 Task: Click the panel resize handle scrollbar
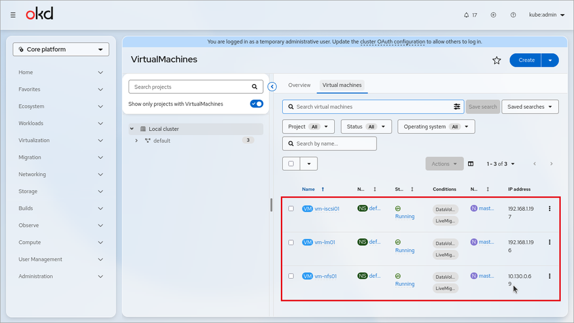[271, 205]
